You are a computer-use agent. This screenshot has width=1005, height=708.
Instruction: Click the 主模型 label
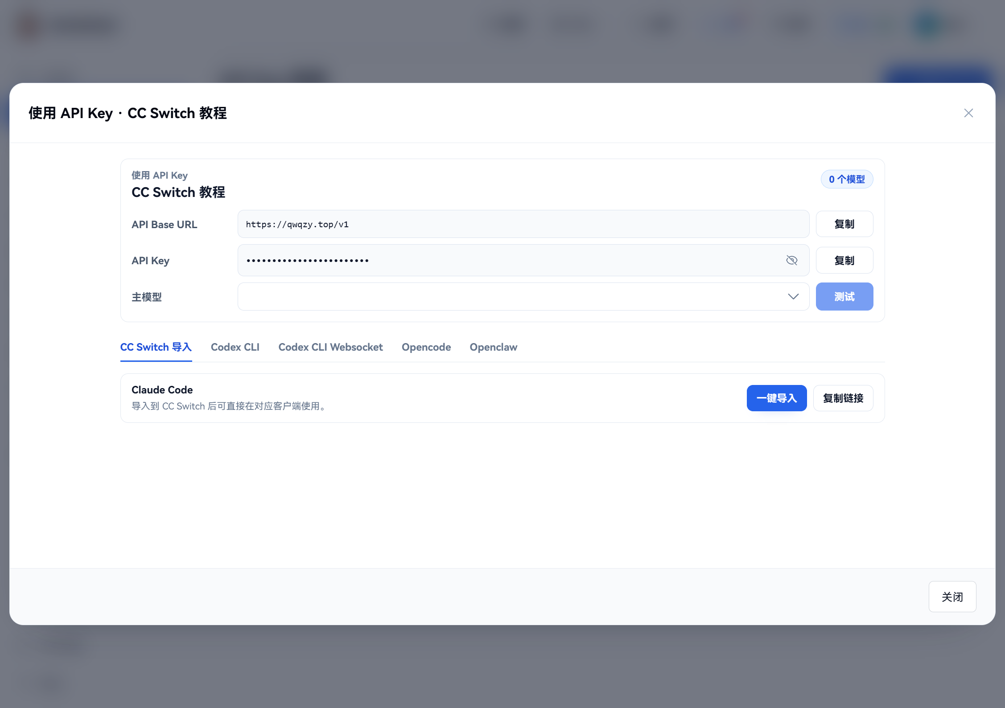(x=147, y=297)
